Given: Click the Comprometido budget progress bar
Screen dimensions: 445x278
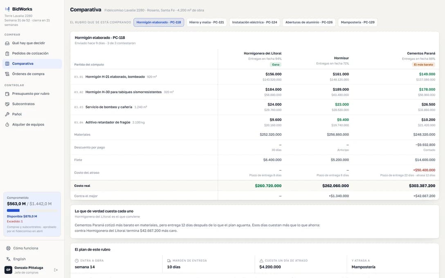Looking at the screenshot, I should (32, 211).
